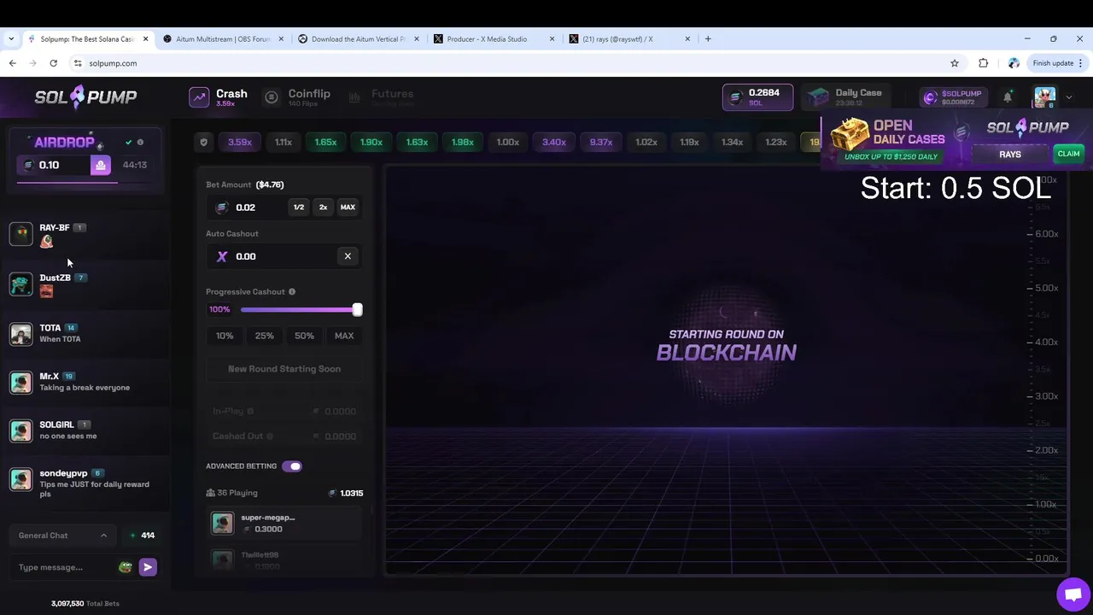The height and width of the screenshot is (615, 1093).
Task: Click the airdrop 0.10 amount field
Action: [x=54, y=165]
